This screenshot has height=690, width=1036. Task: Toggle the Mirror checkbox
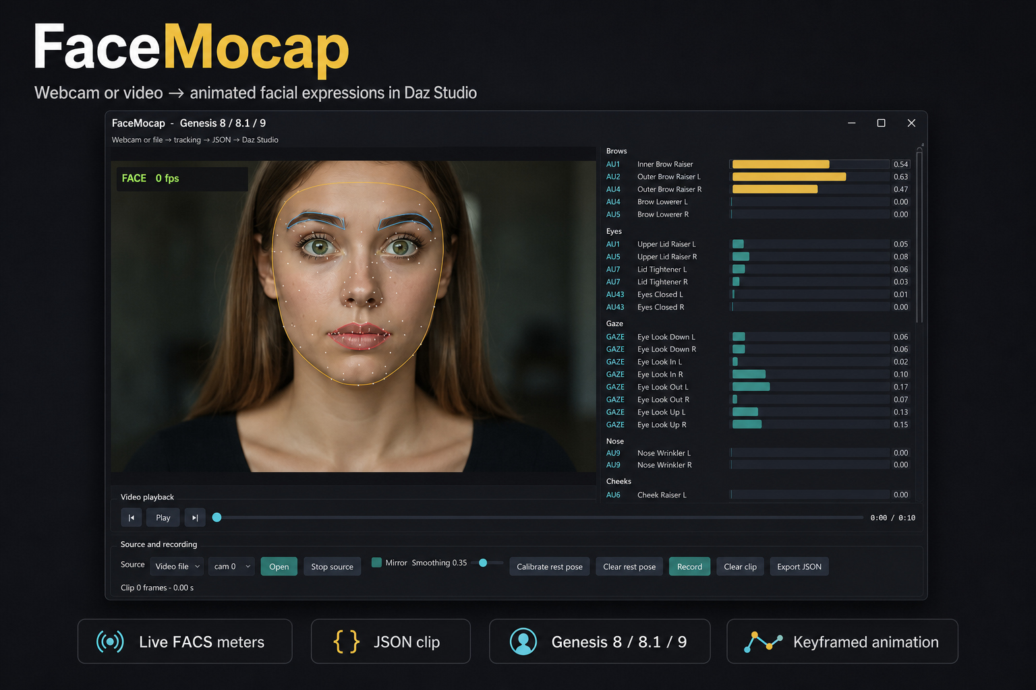click(x=377, y=563)
